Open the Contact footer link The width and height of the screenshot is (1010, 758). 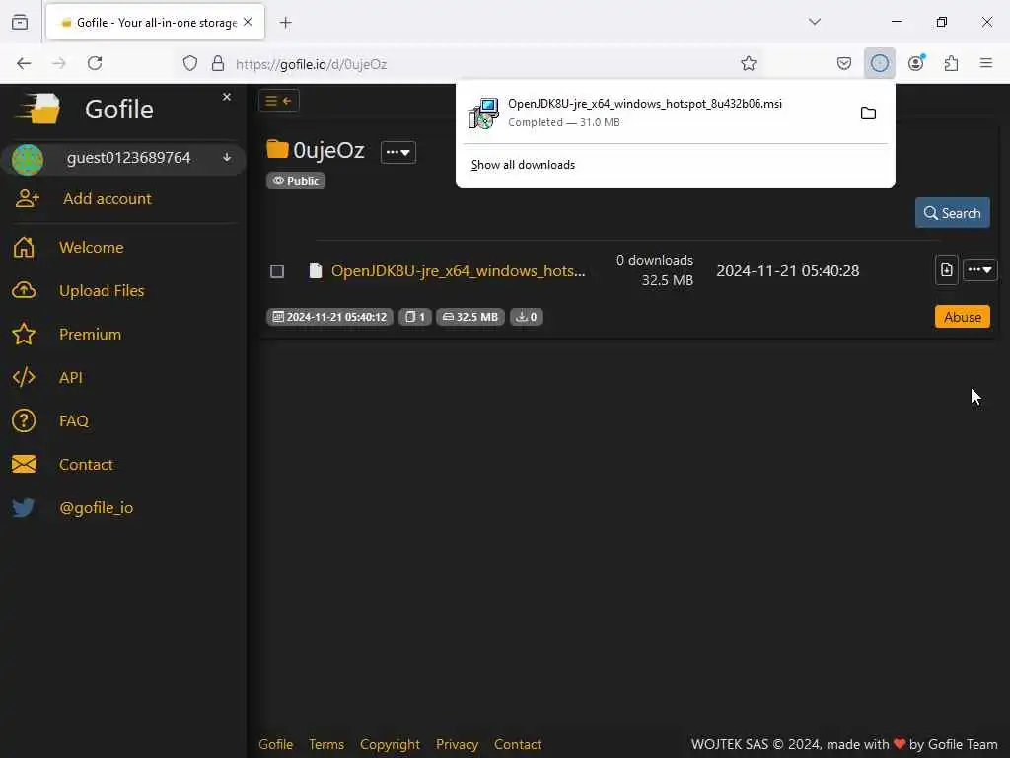pyautogui.click(x=517, y=744)
